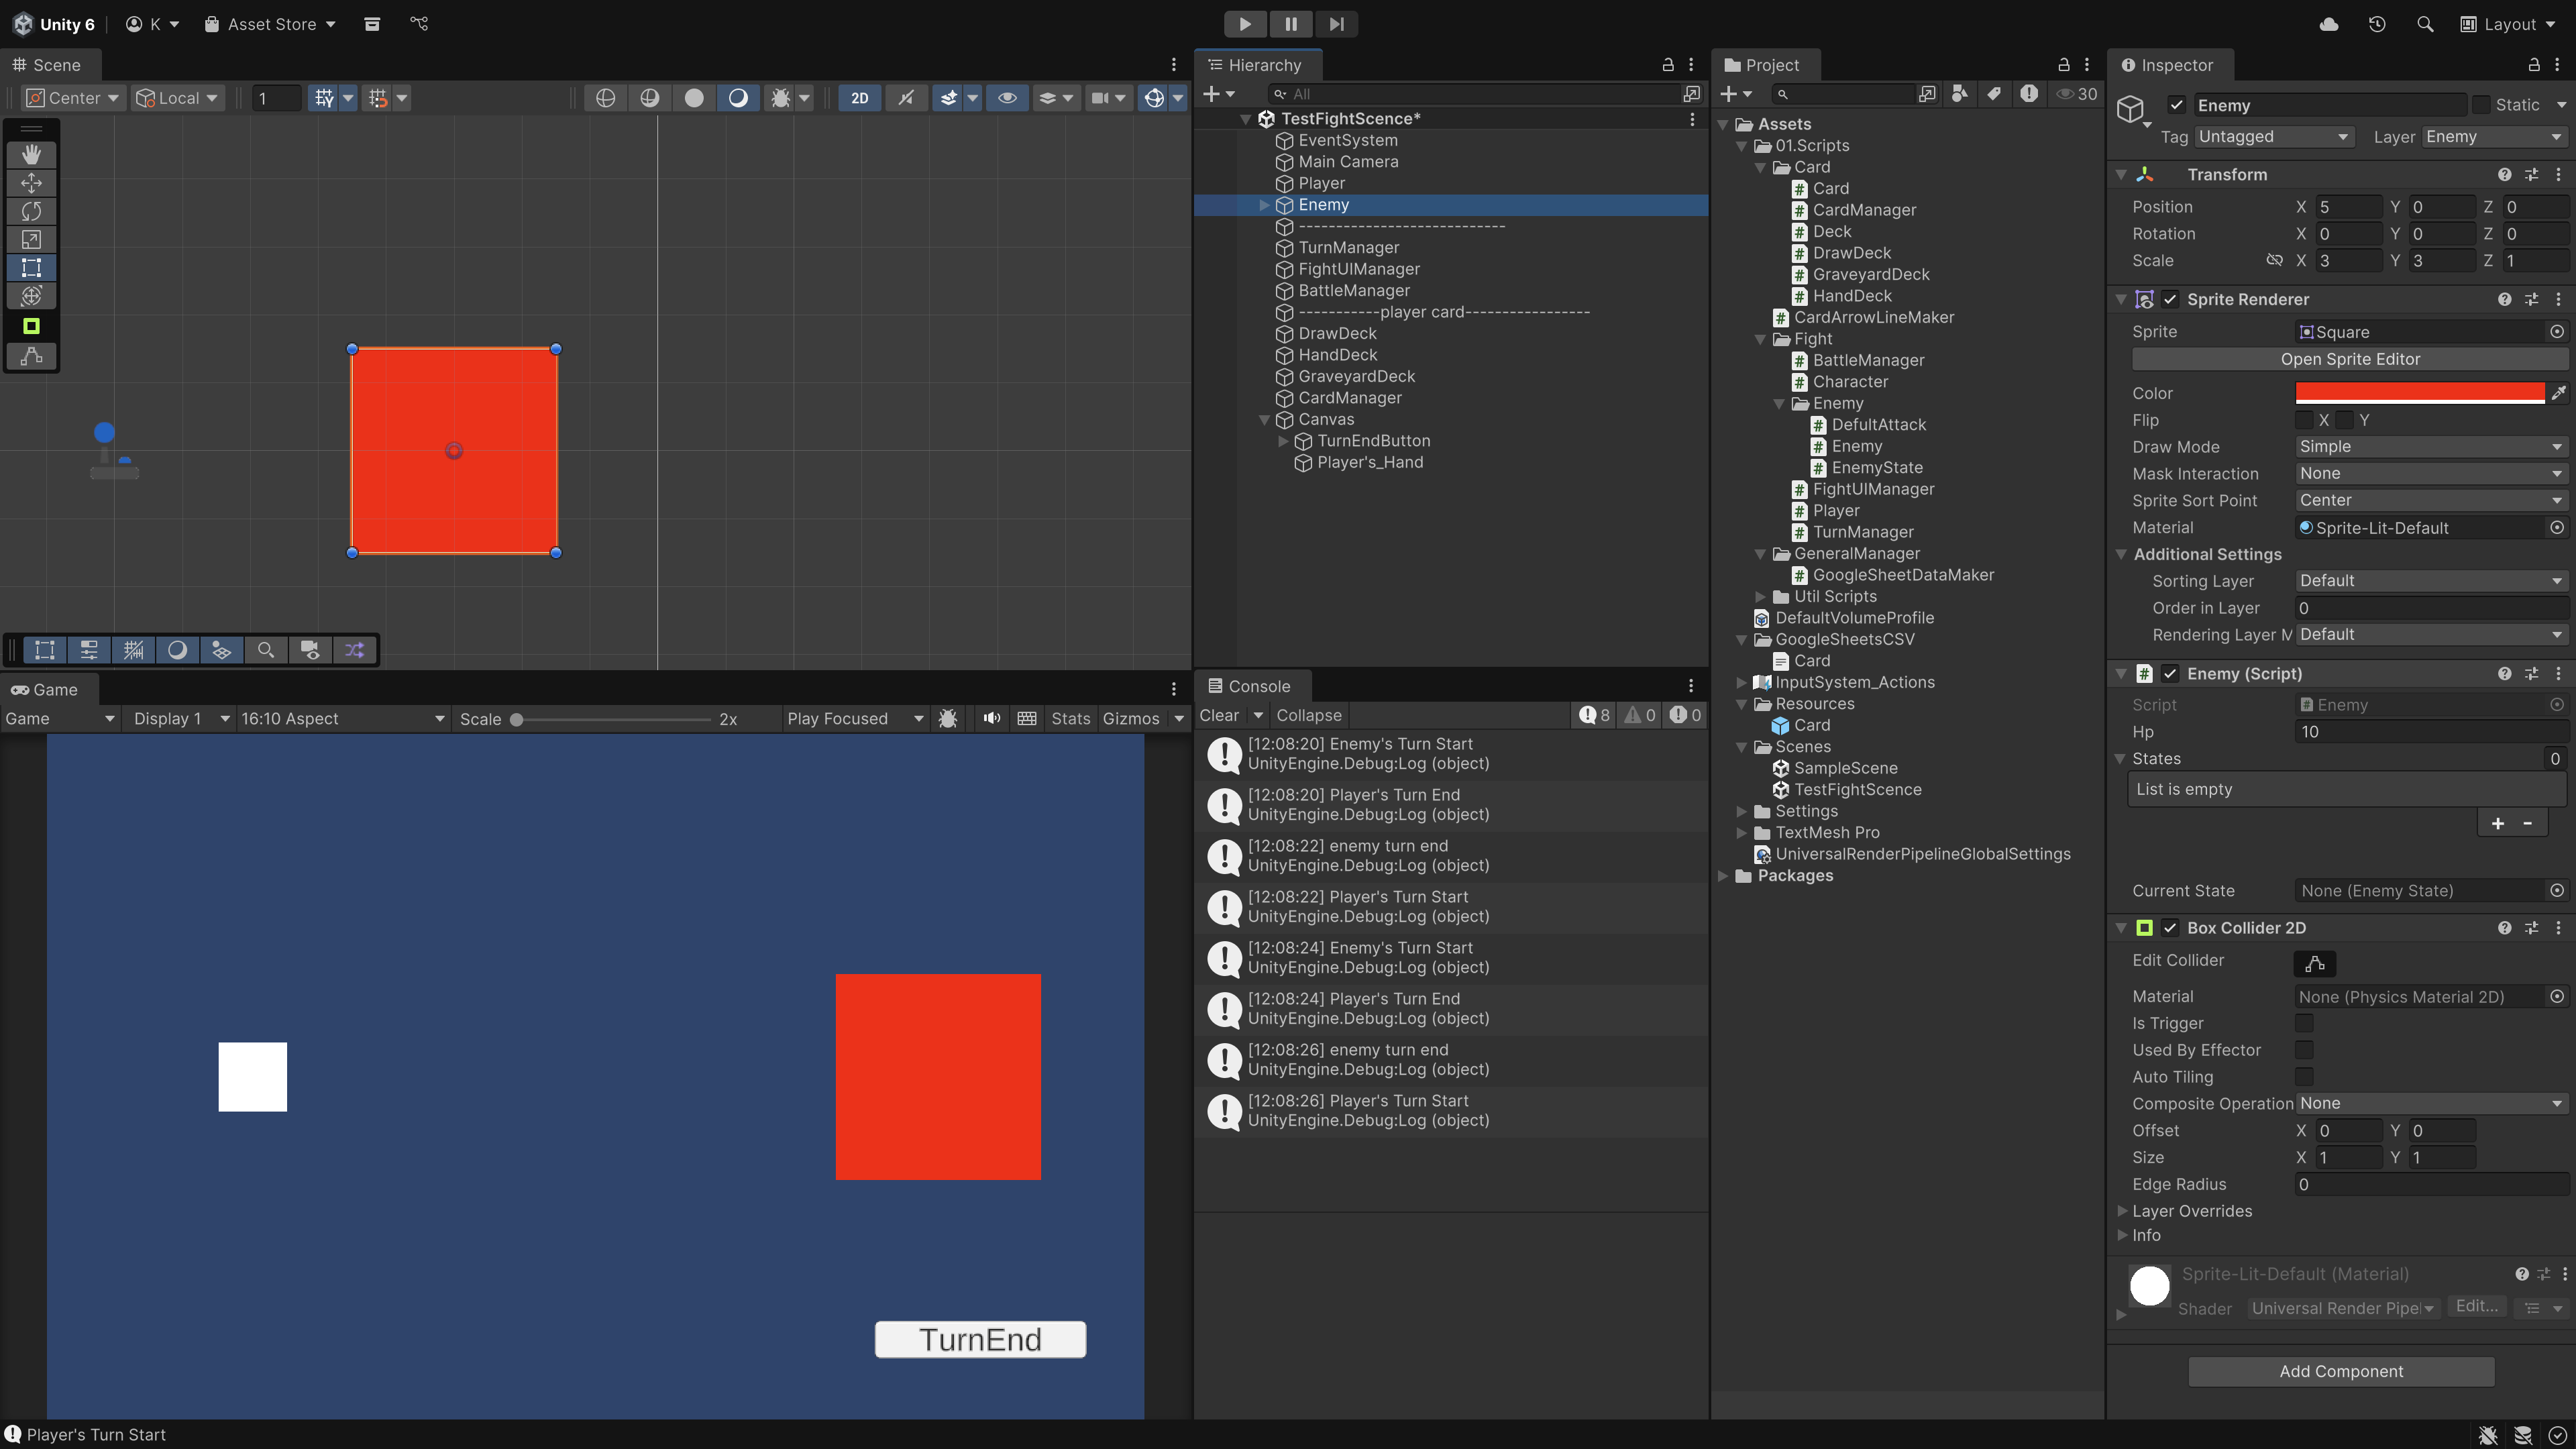The image size is (2576, 1449).
Task: Open the Undo History icon
Action: (x=2377, y=24)
